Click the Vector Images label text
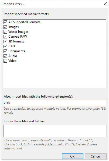Viewport: 109px width, 161px height. point(18,32)
